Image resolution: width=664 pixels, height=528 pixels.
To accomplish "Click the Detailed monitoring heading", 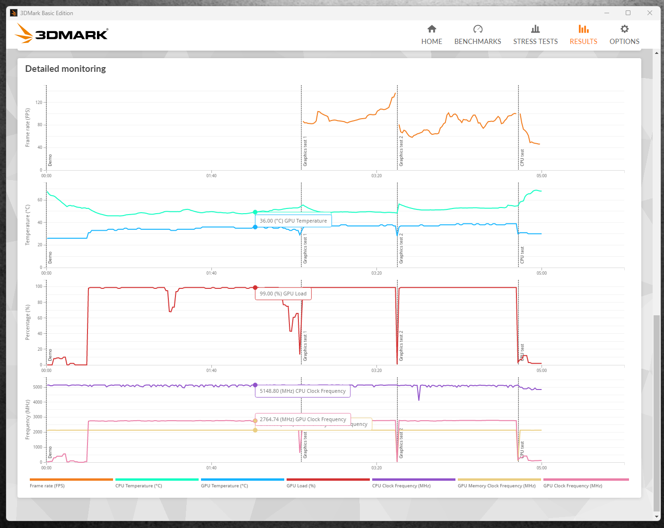I will (x=66, y=69).
